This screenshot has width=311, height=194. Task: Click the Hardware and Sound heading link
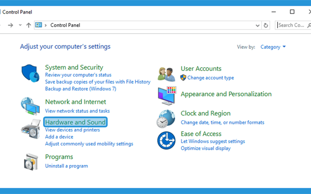75,122
